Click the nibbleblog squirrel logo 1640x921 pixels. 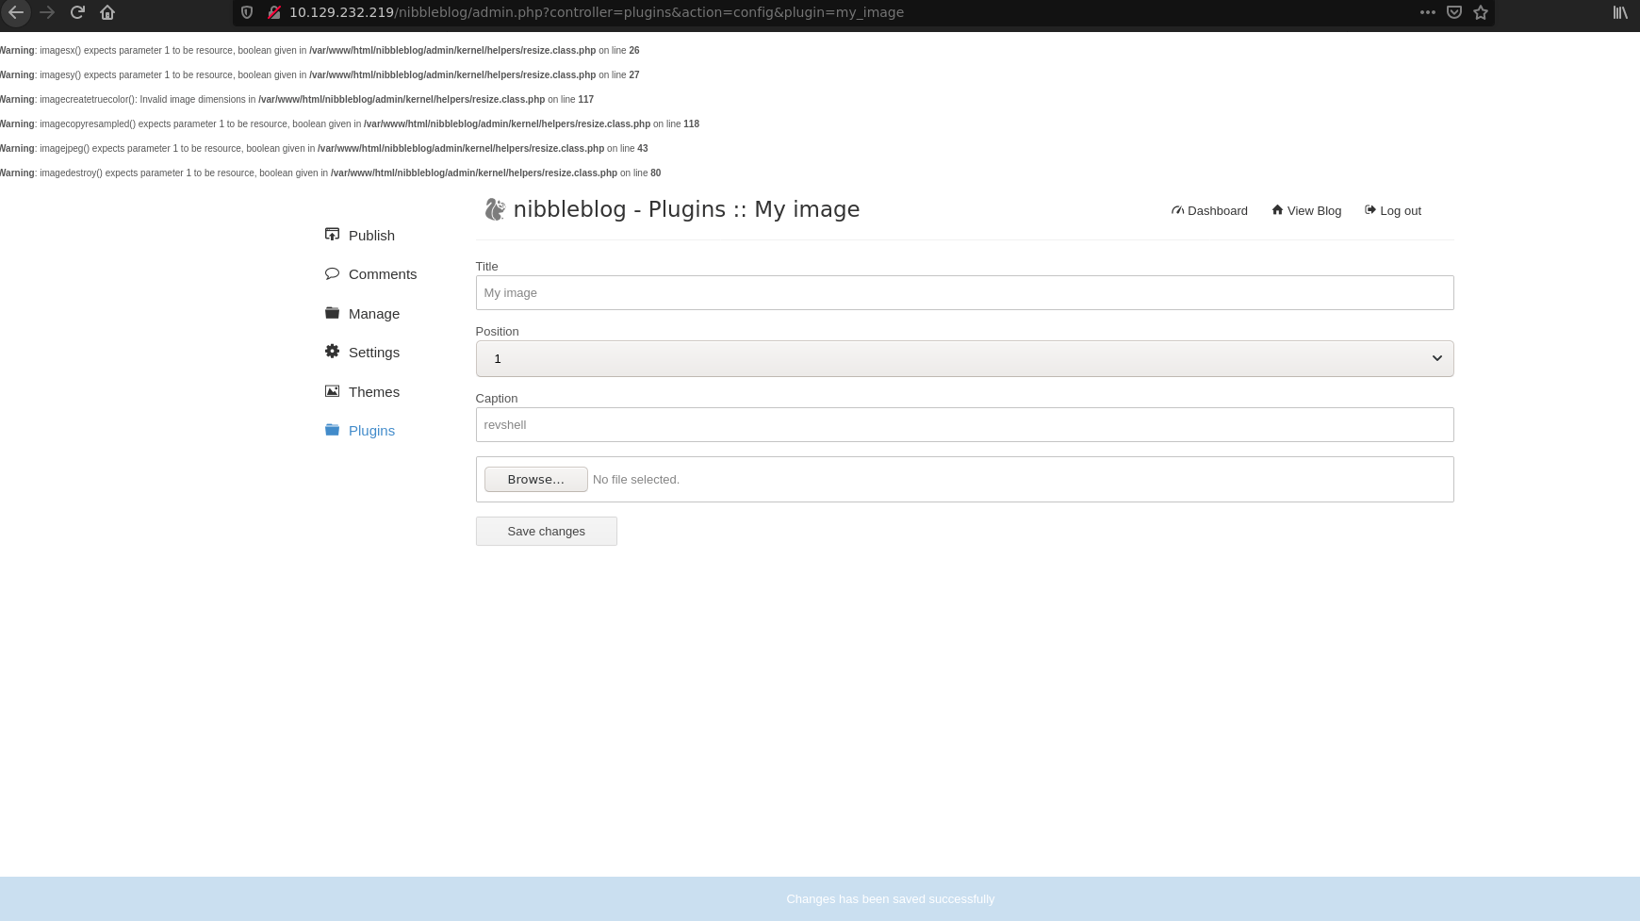(x=495, y=209)
